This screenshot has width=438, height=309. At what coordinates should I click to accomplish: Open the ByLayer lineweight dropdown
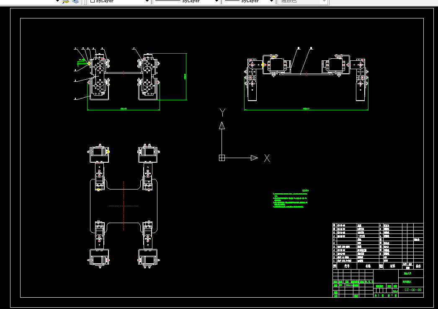(x=249, y=1)
